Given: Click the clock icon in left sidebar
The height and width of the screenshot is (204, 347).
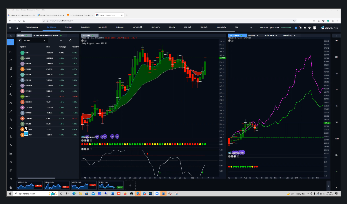Looking at the screenshot, I should click(11, 60).
